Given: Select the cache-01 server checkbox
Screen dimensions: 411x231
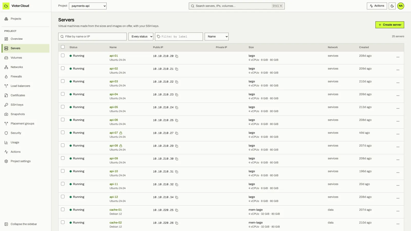Looking at the screenshot, I should pyautogui.click(x=63, y=209).
